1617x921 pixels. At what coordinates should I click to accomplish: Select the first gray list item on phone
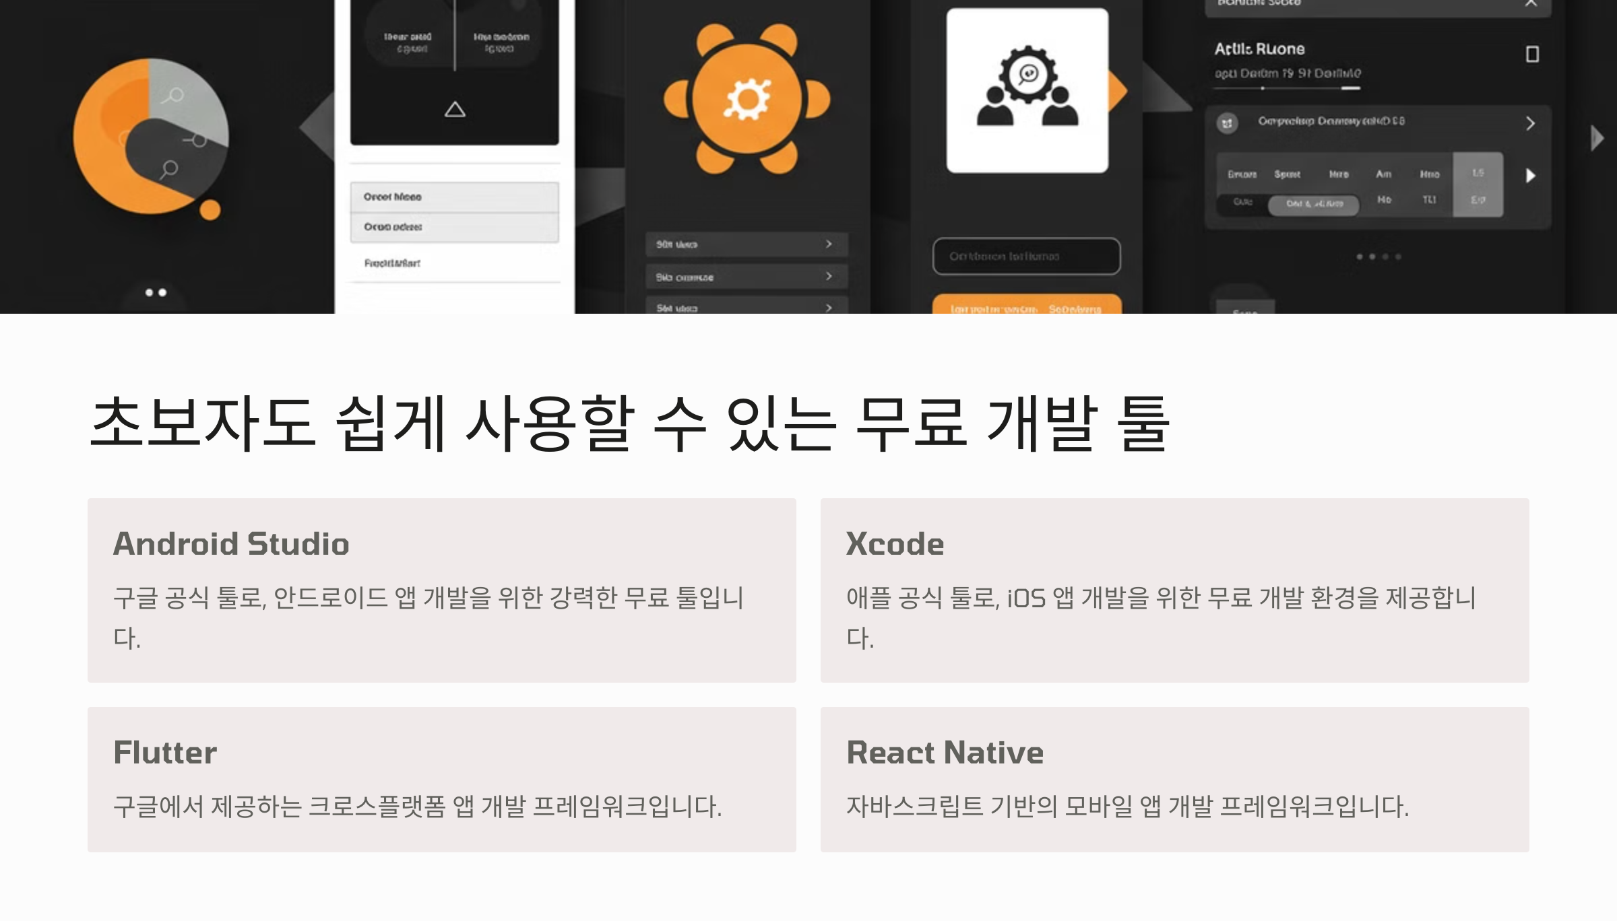click(x=454, y=197)
